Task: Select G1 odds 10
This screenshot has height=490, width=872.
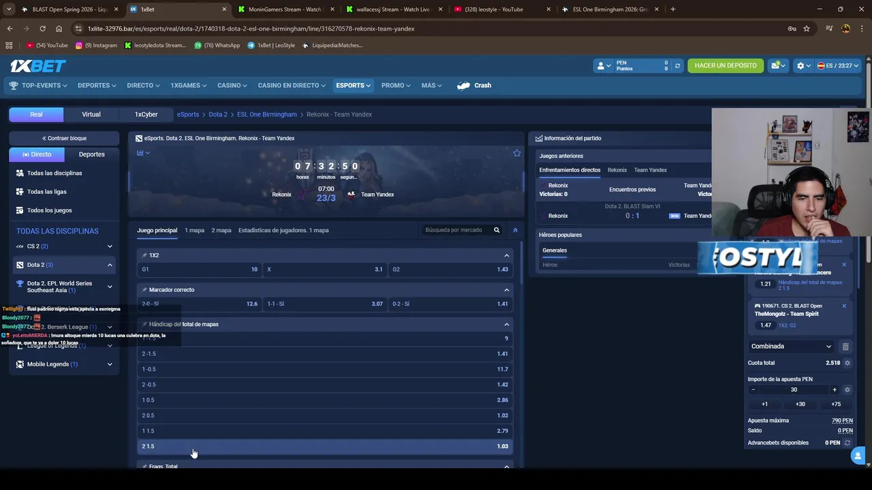Action: pos(200,269)
